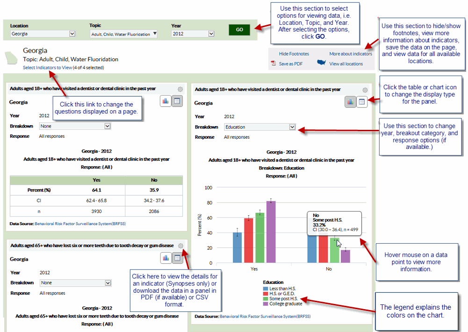Open gear settings for Education breakdown panel

tap(365, 90)
